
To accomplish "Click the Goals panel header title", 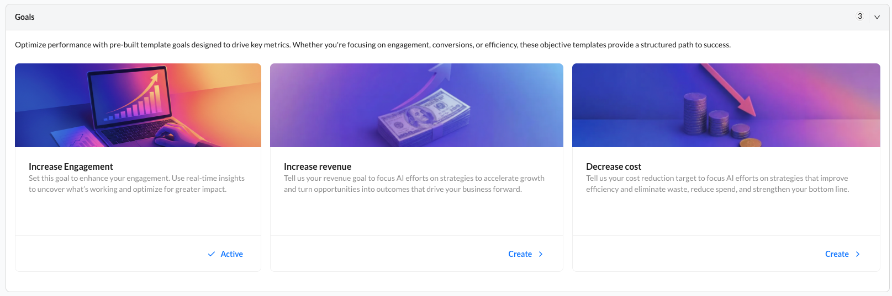I will [x=25, y=17].
